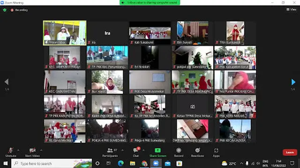Click the Recording indicator
300x168 pixels.
tap(19, 10)
